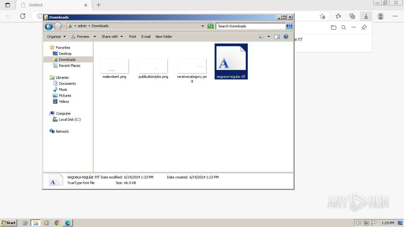Click the Explorer Back arrow button

[49, 26]
